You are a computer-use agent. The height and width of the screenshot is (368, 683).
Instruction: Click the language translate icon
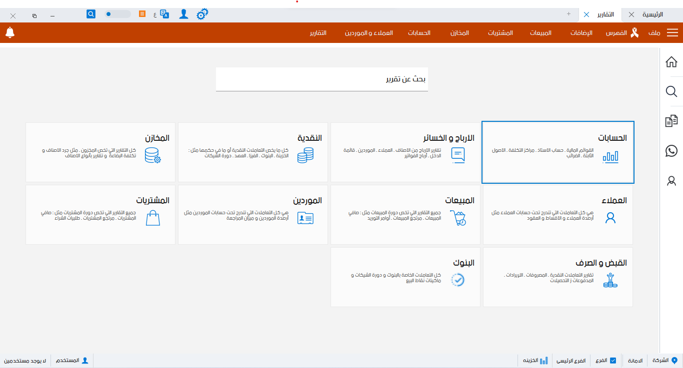click(164, 14)
